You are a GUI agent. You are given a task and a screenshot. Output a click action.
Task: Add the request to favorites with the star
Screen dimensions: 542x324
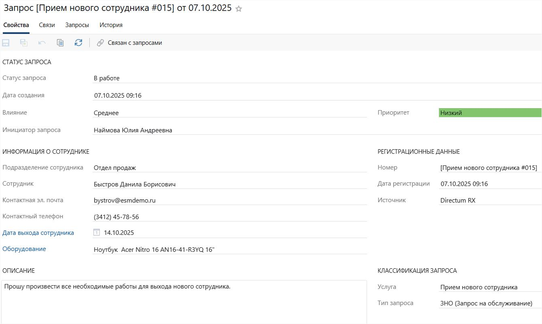(x=239, y=9)
